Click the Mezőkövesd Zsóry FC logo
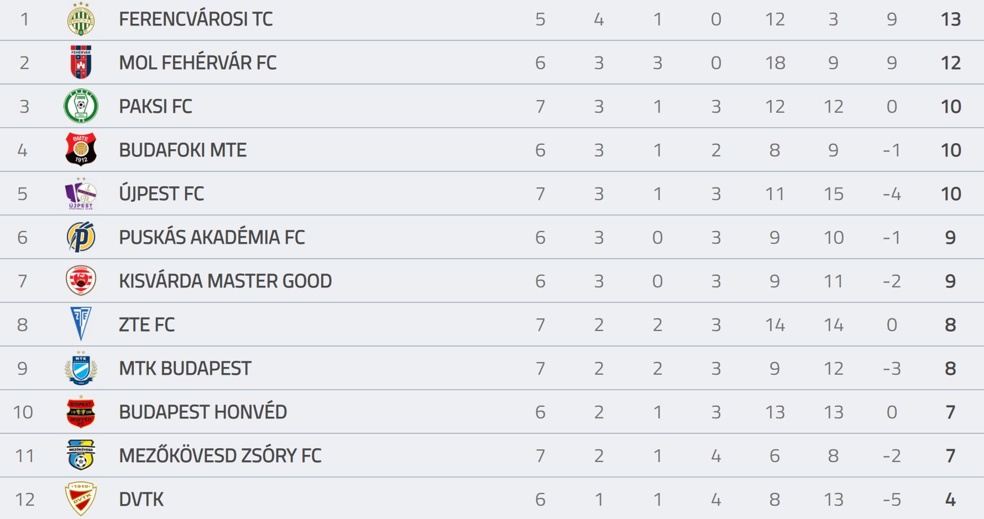The image size is (984, 519). [81, 455]
